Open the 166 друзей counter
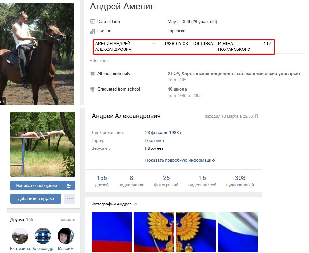The height and width of the screenshot is (253, 309). (102, 181)
